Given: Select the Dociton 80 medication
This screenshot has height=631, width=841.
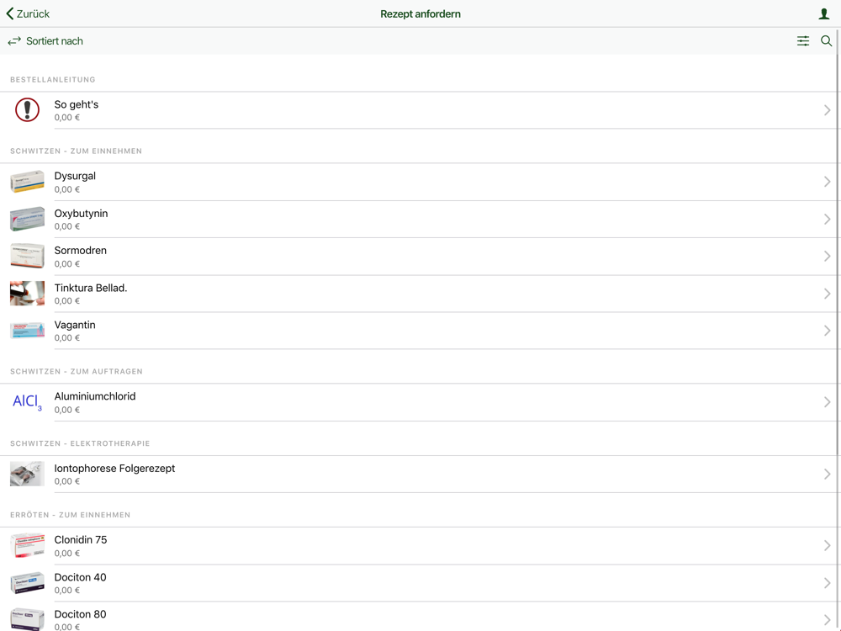Looking at the screenshot, I should [420, 617].
